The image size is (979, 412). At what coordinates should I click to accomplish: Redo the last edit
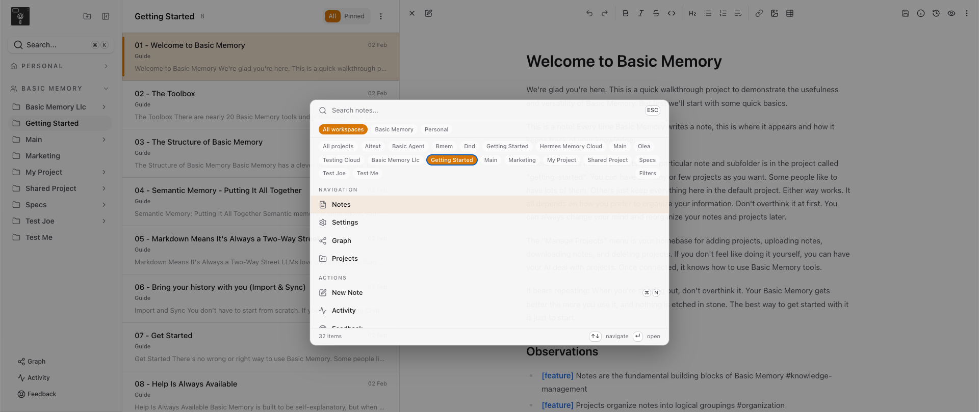(605, 14)
